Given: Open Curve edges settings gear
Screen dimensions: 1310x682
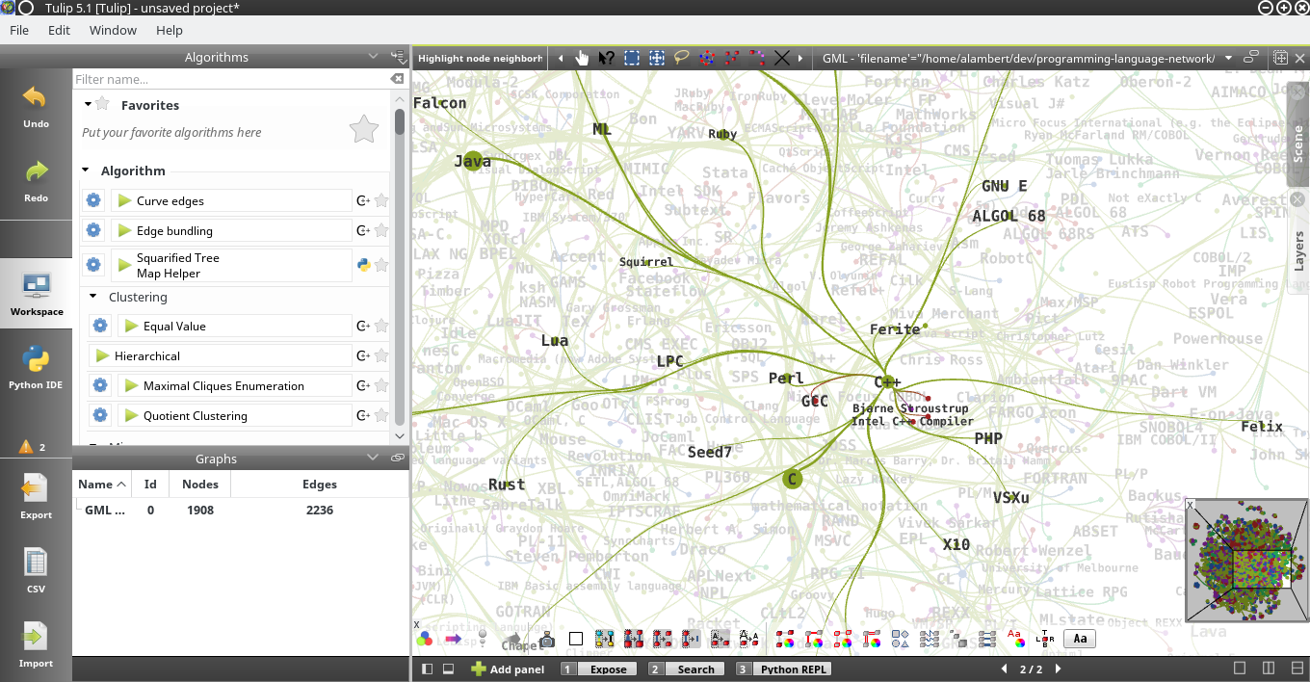Looking at the screenshot, I should 93,200.
